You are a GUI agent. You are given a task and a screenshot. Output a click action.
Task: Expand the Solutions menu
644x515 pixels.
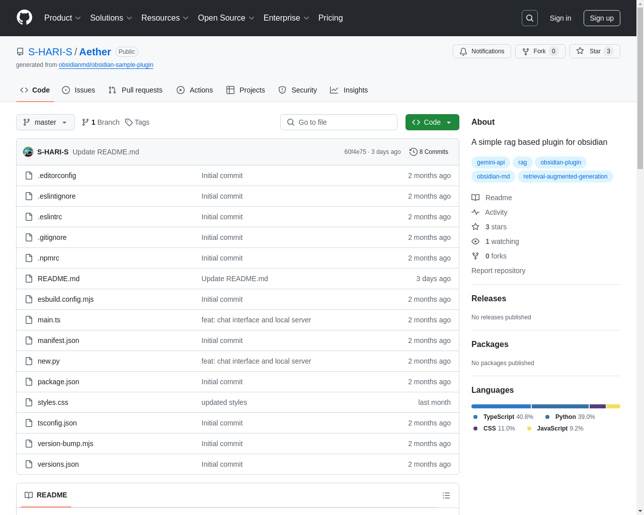[x=111, y=18]
